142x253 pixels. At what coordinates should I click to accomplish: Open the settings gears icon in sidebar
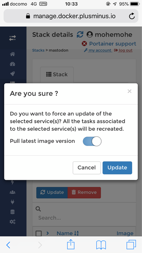12,222
